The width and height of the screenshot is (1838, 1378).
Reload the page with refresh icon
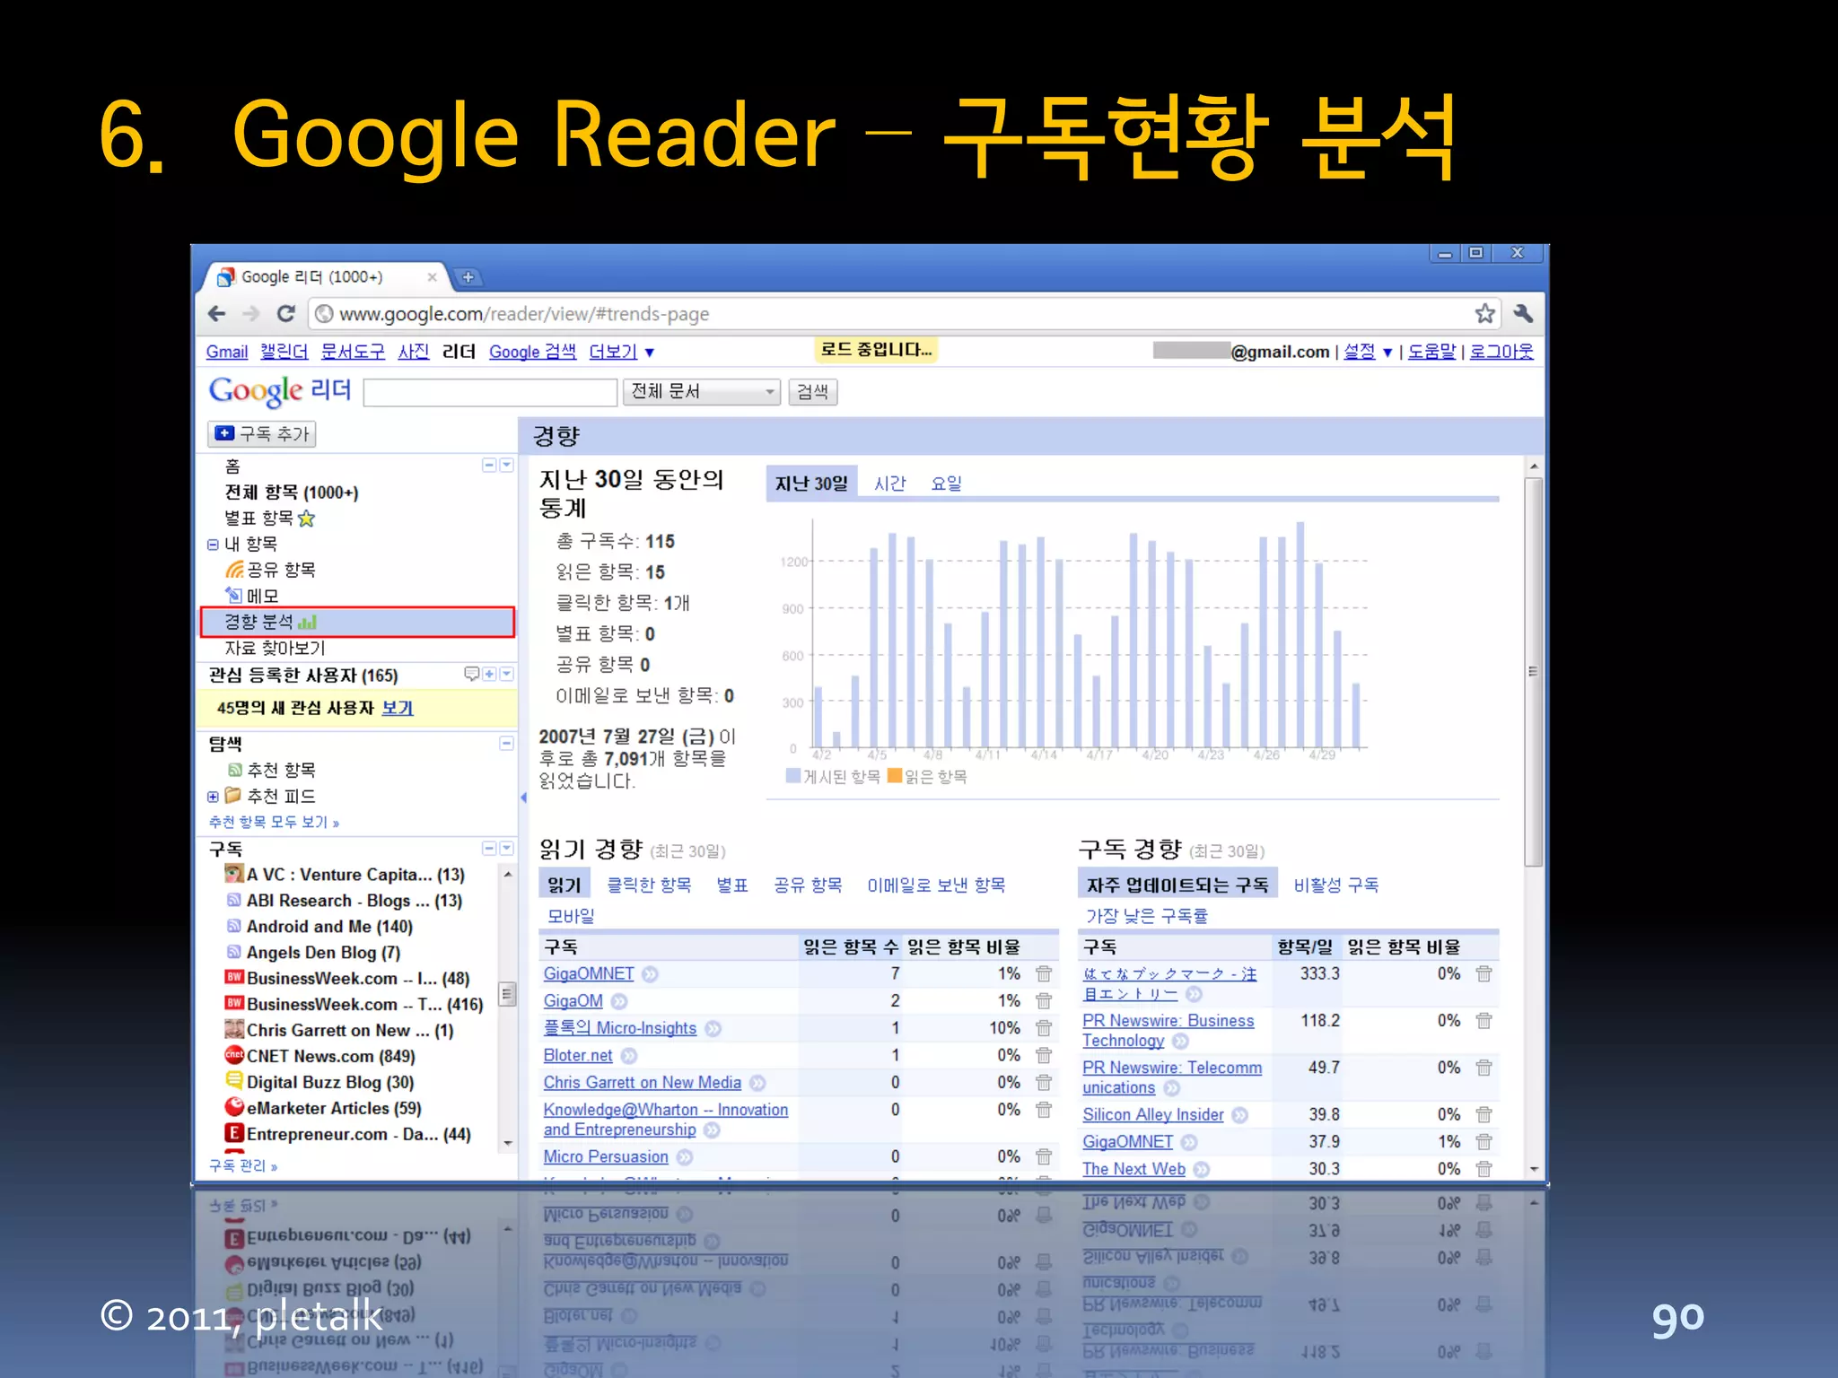tap(286, 314)
